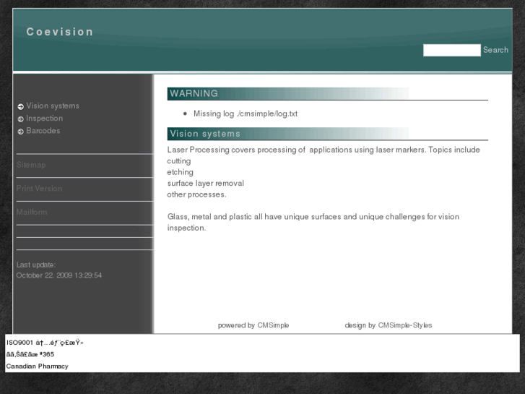Click the Missing log ./cmsimple/log.txt message

pyautogui.click(x=245, y=114)
